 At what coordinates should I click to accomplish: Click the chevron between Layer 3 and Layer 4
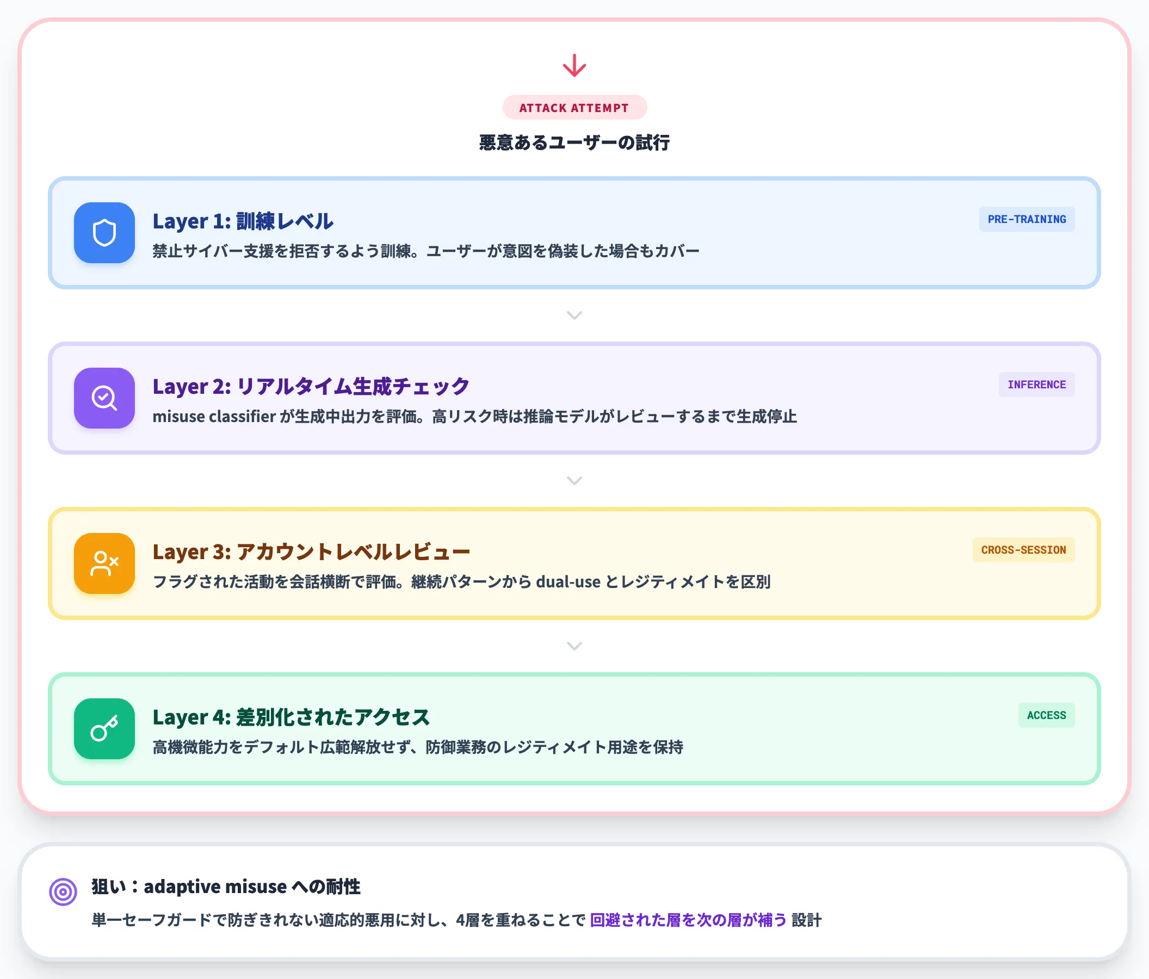pyautogui.click(x=574, y=646)
